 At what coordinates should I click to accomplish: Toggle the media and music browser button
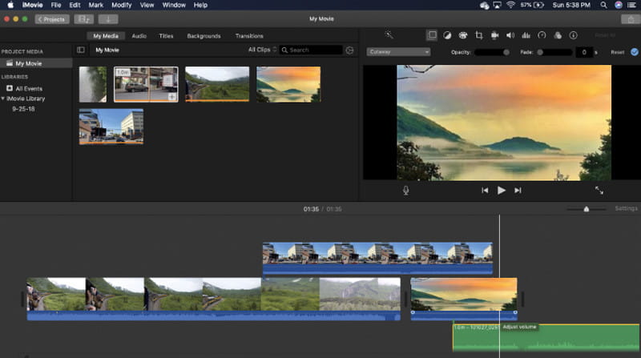pos(84,19)
